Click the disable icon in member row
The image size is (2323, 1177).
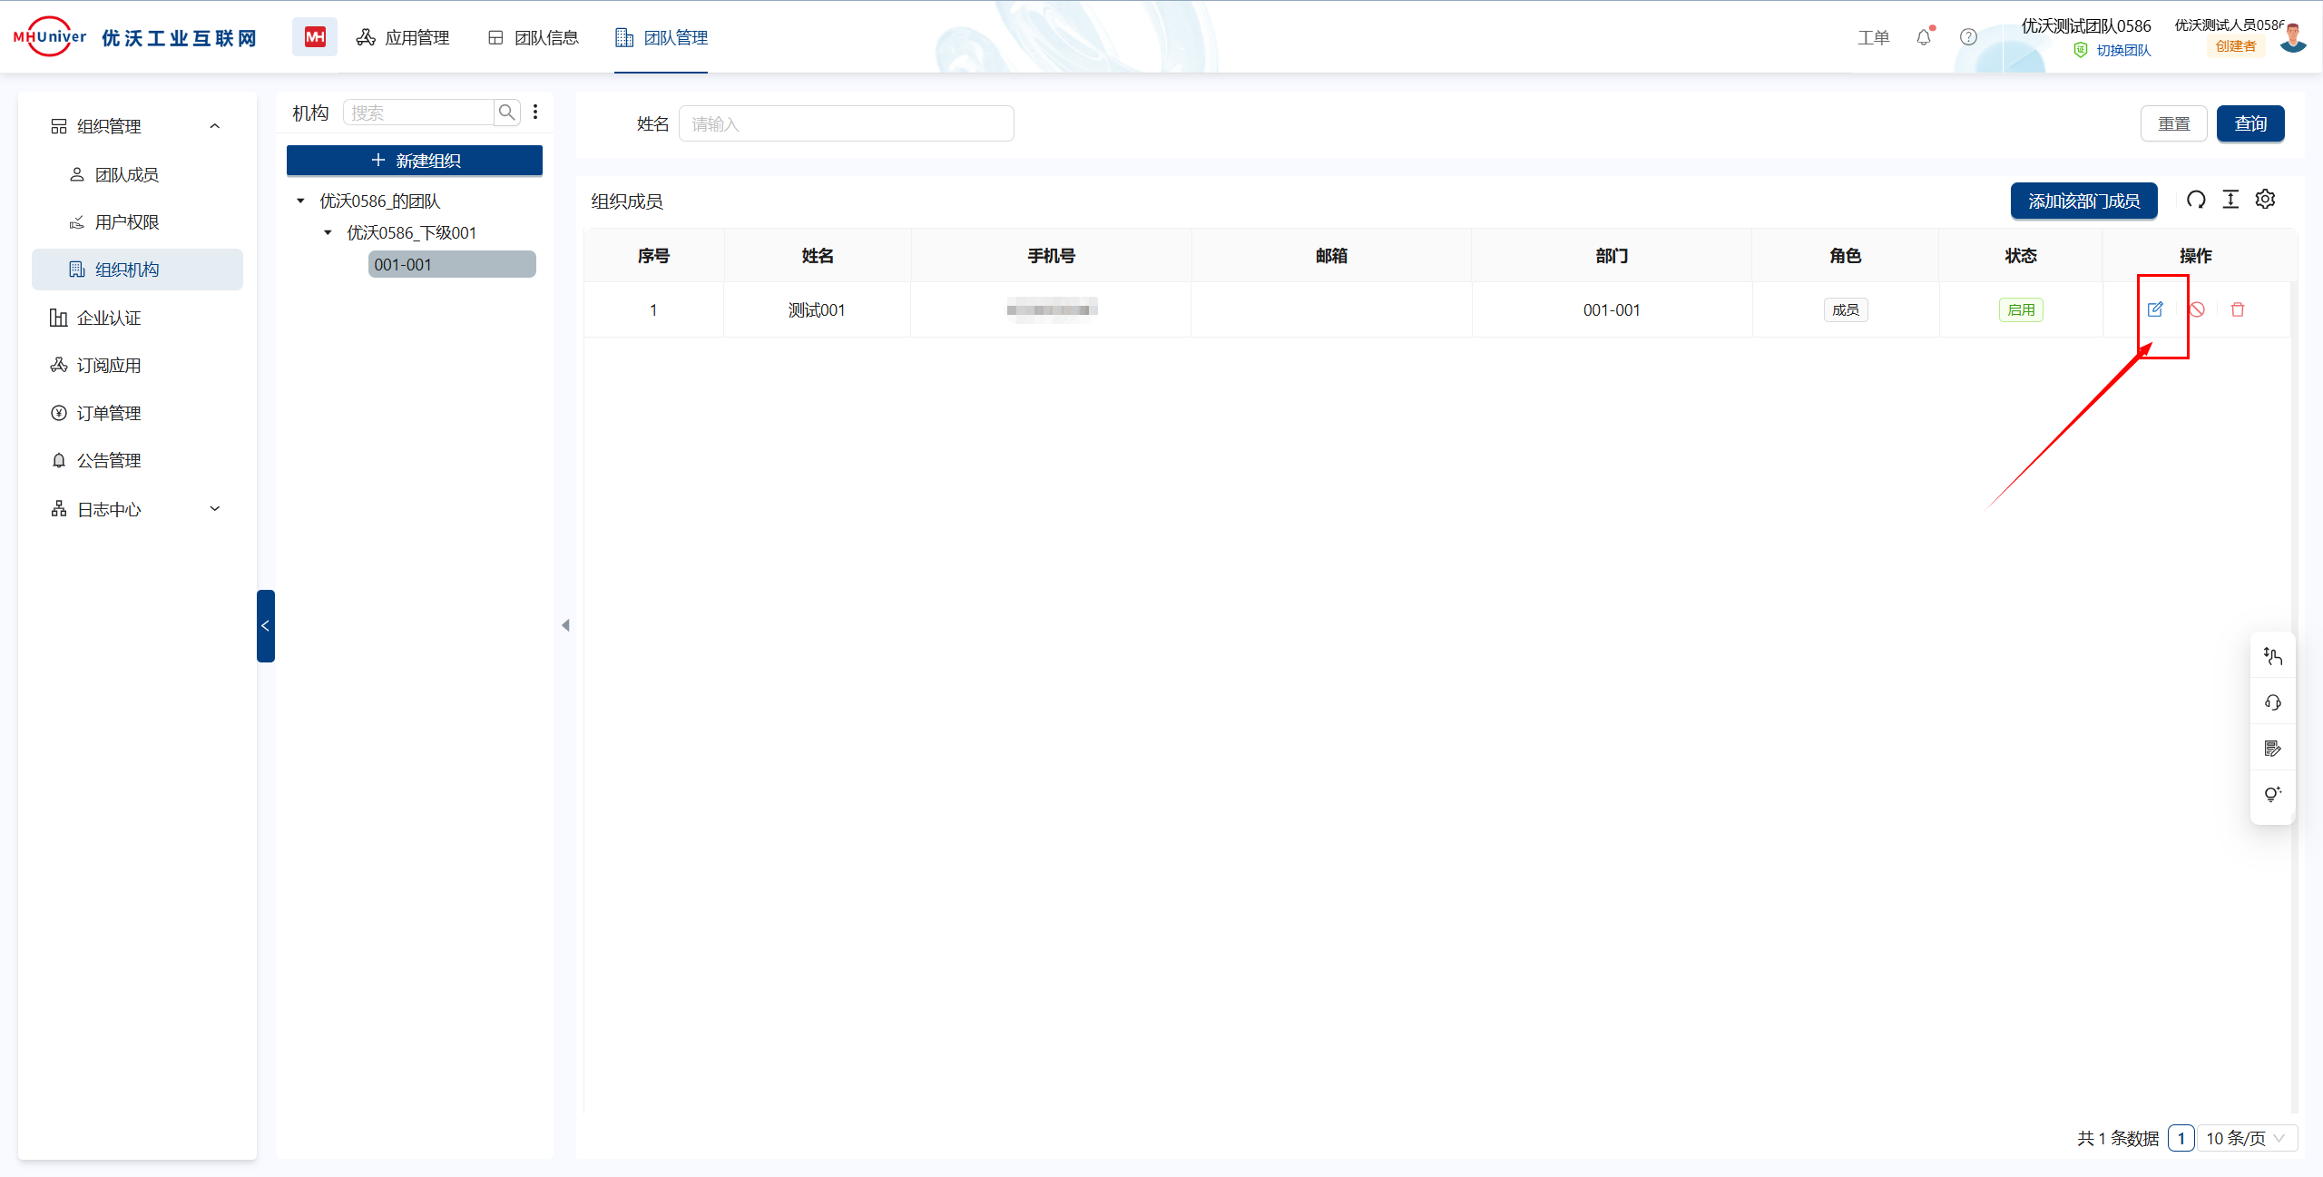[x=2197, y=309]
